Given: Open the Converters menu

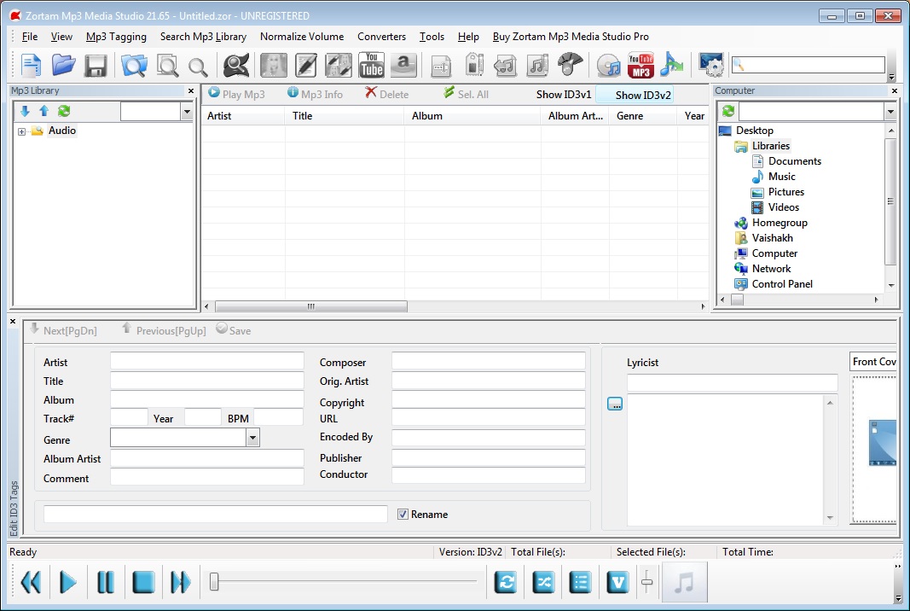Looking at the screenshot, I should [381, 37].
